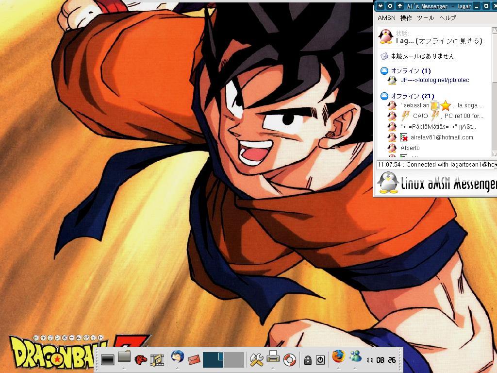The height and width of the screenshot is (373, 497).
Task: Open the film and music multimedia icon
Action: 157,360
